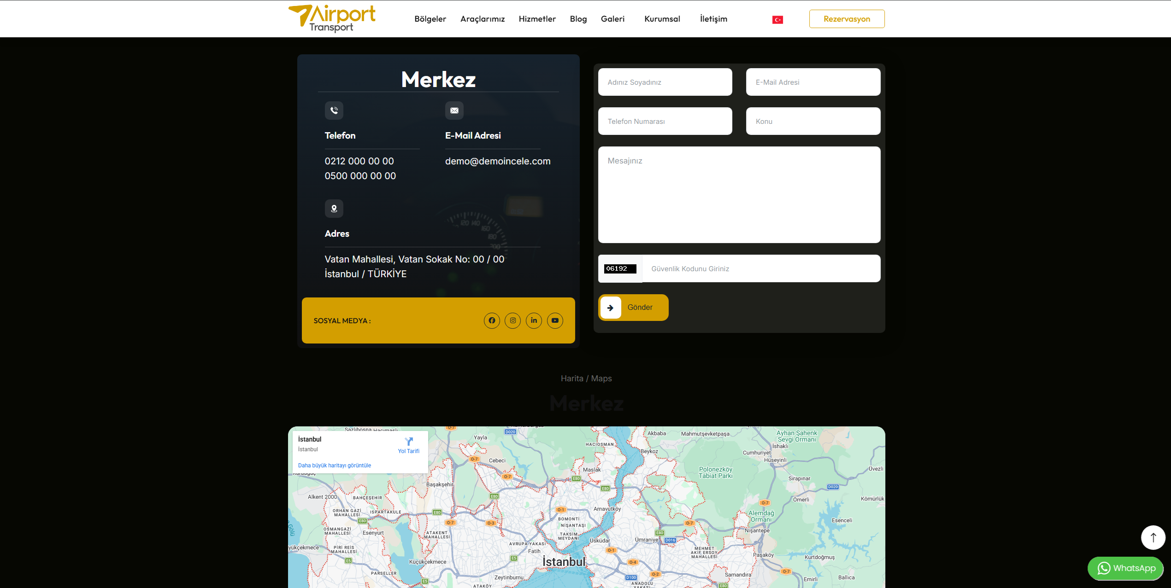
Task: Submit the form with Gönder button
Action: pos(633,308)
